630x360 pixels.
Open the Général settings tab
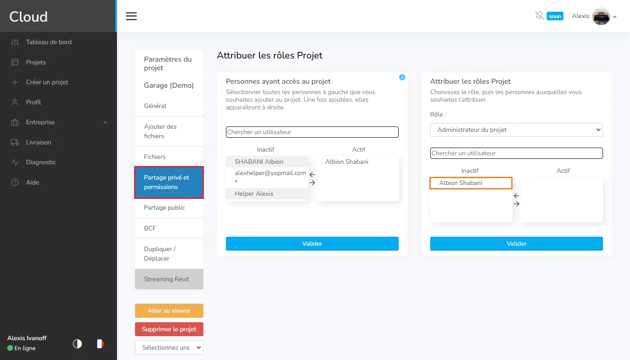(169, 106)
